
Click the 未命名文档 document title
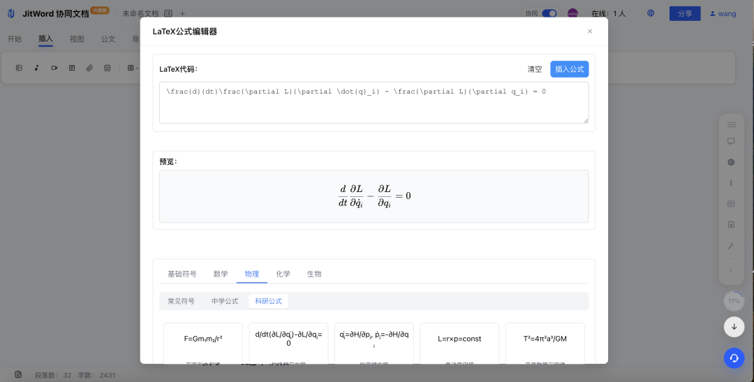point(140,13)
